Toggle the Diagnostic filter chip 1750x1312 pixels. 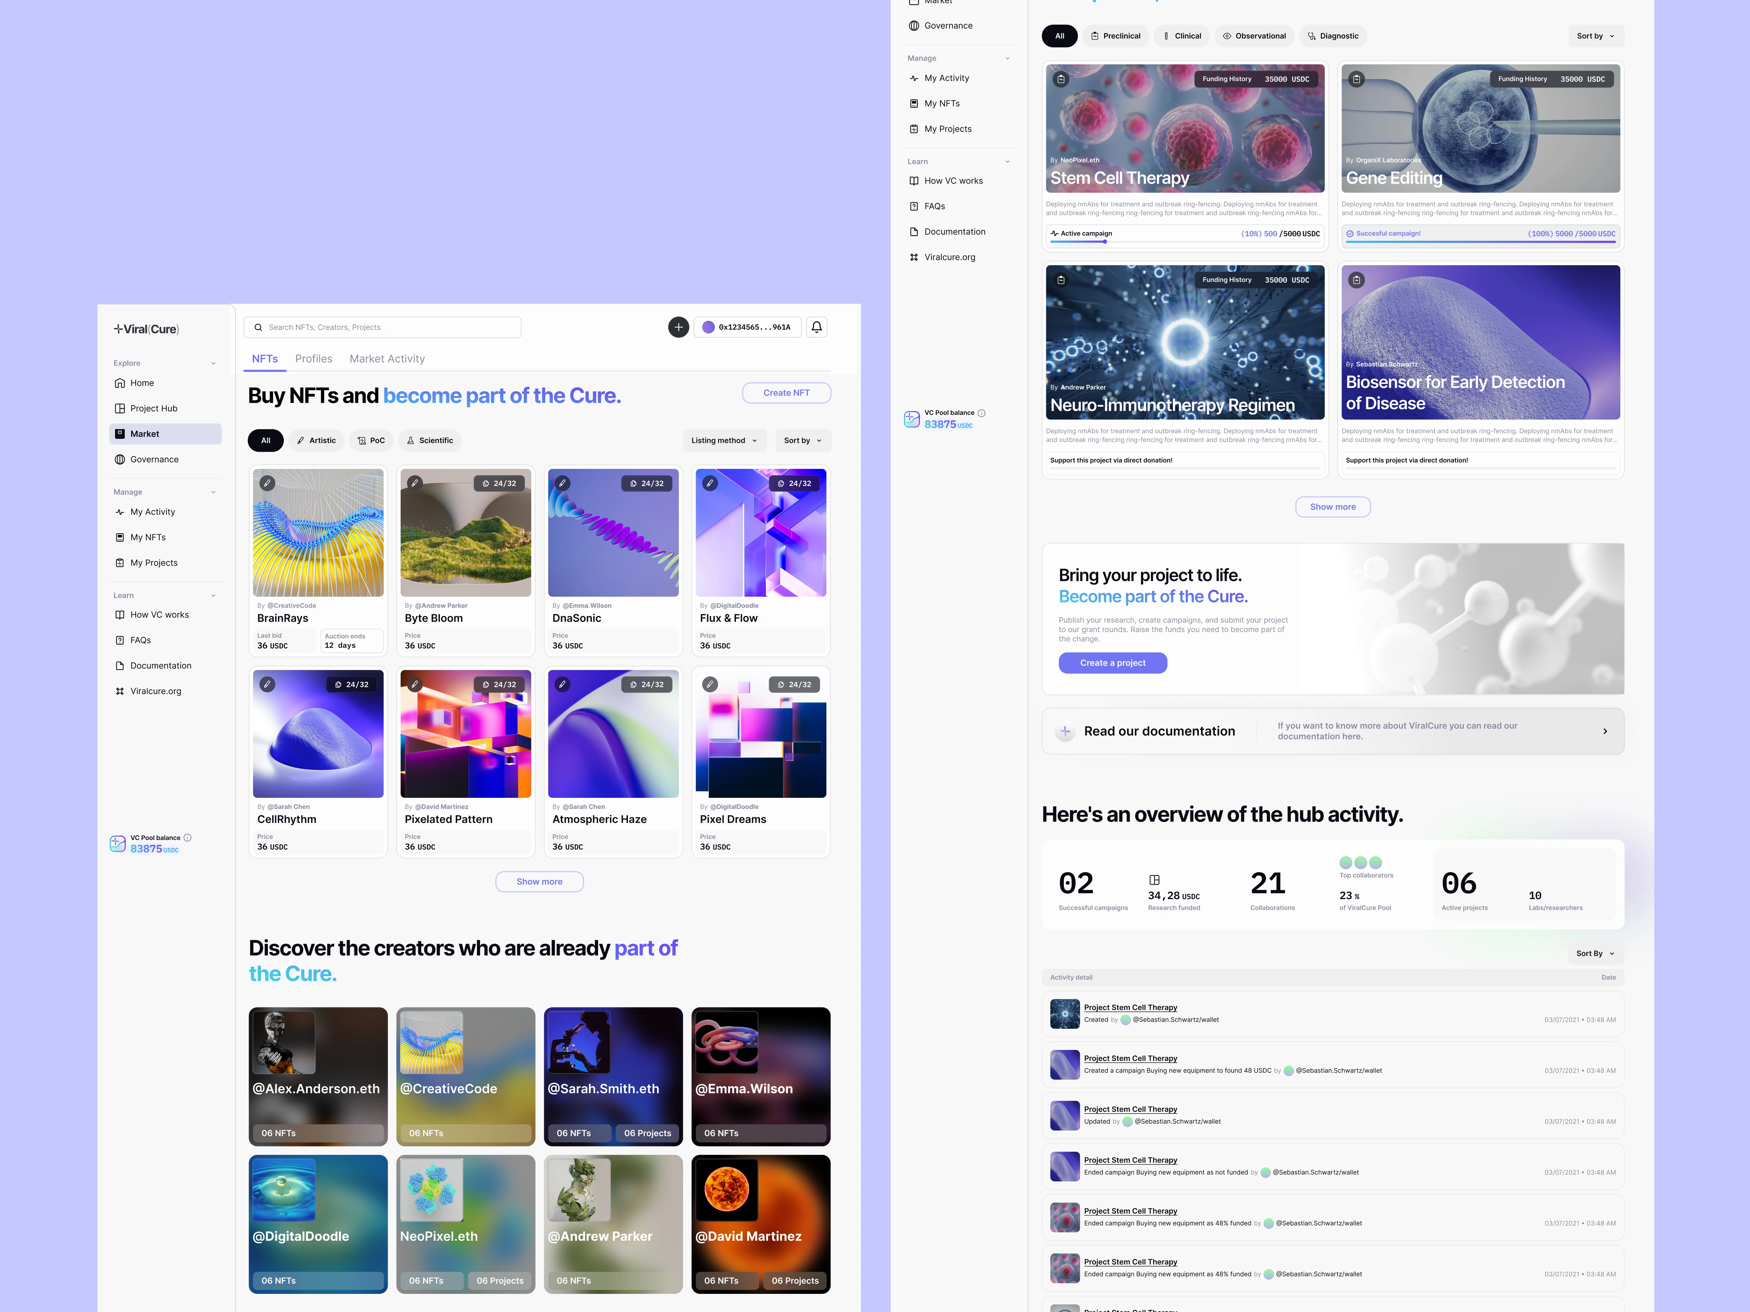pyautogui.click(x=1333, y=36)
